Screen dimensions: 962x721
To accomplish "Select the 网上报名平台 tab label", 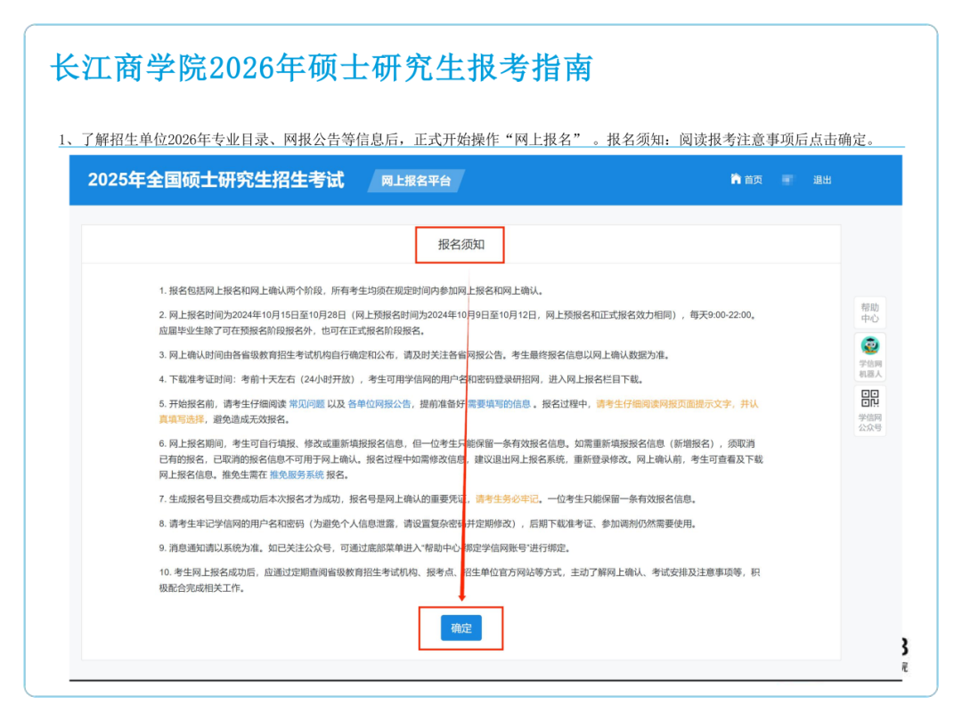I will pos(416,181).
